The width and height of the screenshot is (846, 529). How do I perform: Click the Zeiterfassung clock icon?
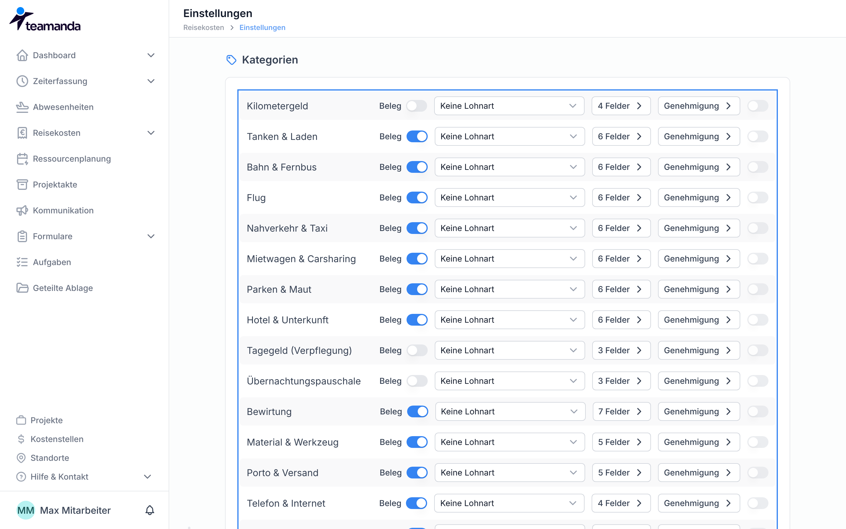pos(22,81)
